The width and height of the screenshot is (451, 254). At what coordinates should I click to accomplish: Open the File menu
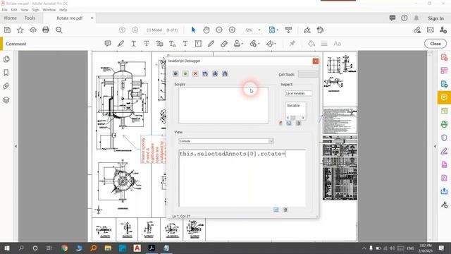click(5, 10)
